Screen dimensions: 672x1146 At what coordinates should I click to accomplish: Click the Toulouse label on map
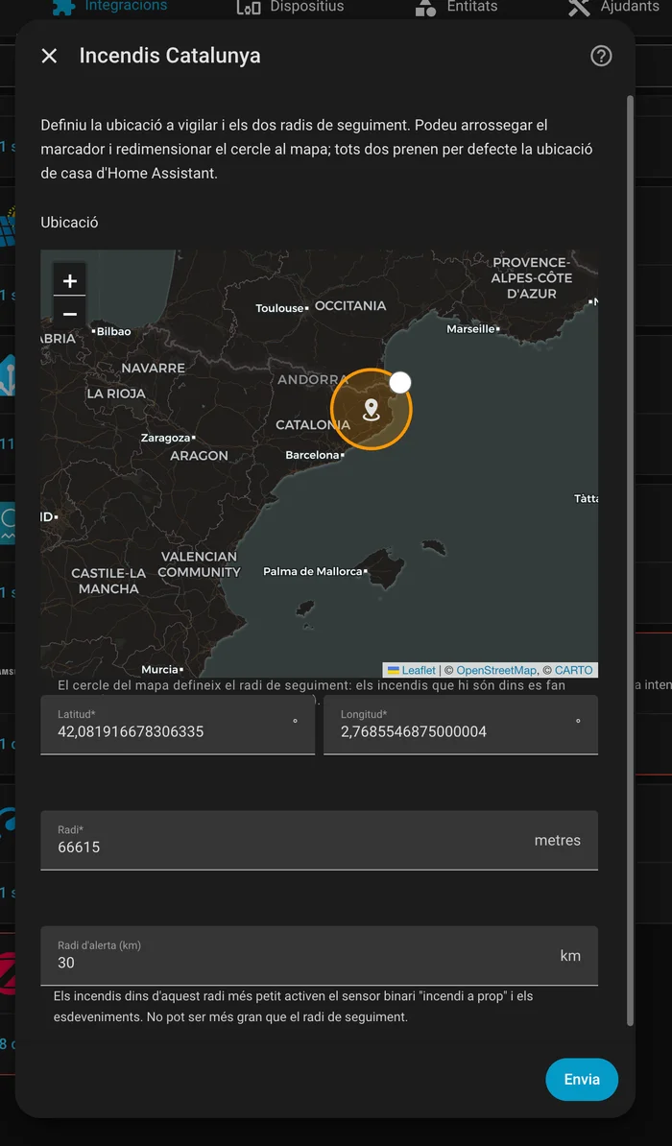(279, 308)
